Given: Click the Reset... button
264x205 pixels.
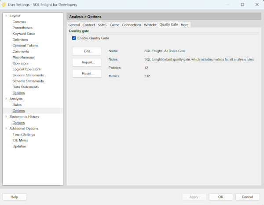Looking at the screenshot, I should 87,73.
